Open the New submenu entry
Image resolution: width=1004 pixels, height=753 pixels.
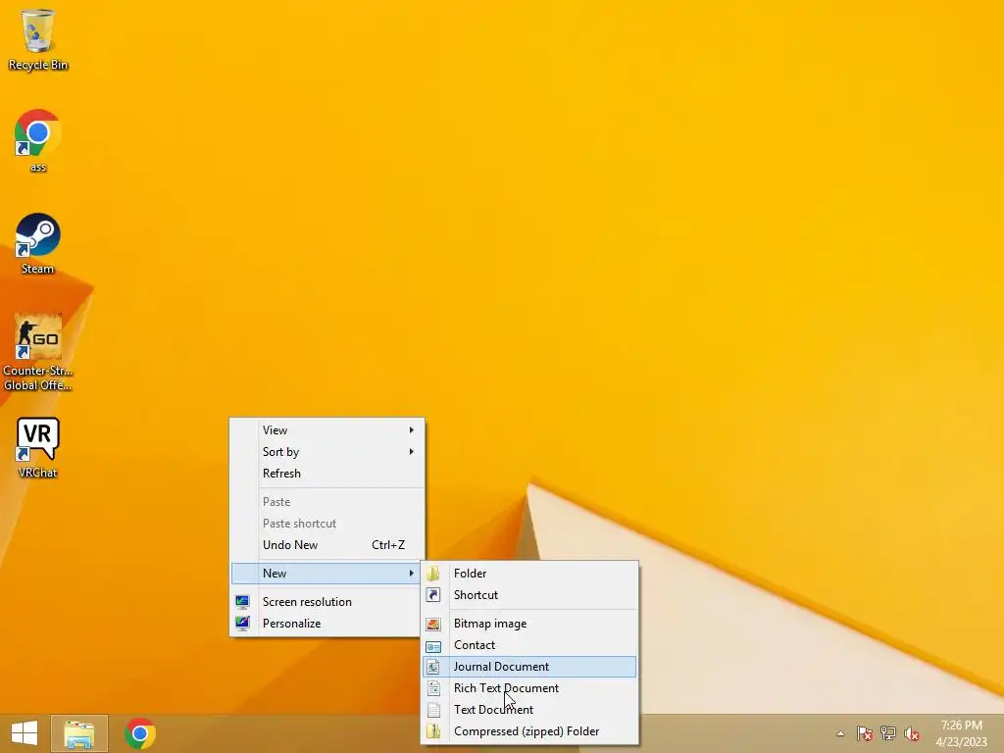pyautogui.click(x=327, y=574)
